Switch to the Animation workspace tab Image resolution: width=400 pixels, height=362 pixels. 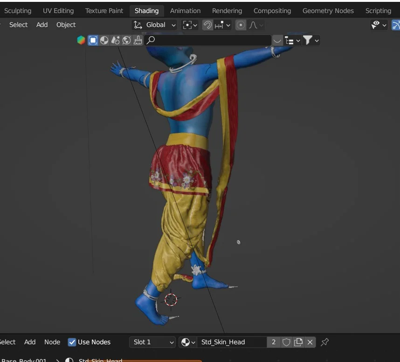[x=185, y=10]
